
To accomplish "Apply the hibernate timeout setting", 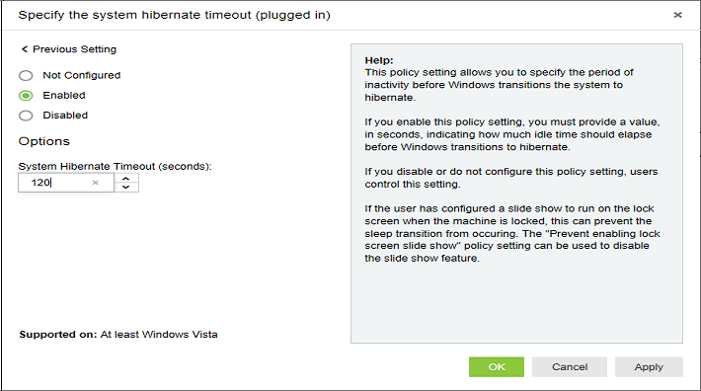I will coord(649,367).
